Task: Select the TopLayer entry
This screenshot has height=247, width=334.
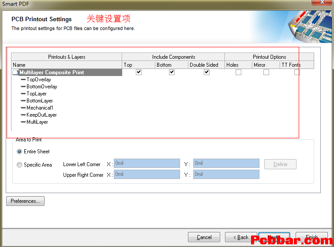Action: [x=37, y=94]
